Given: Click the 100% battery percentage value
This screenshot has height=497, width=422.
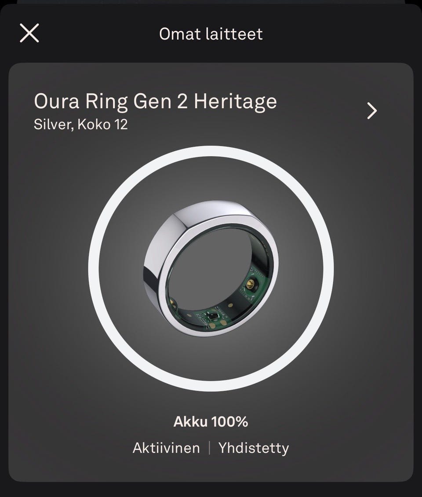Looking at the screenshot, I should 230,422.
